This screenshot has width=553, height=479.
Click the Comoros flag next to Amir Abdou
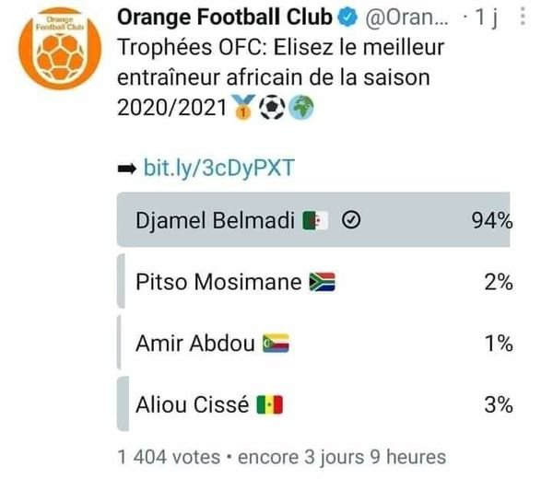point(276,343)
